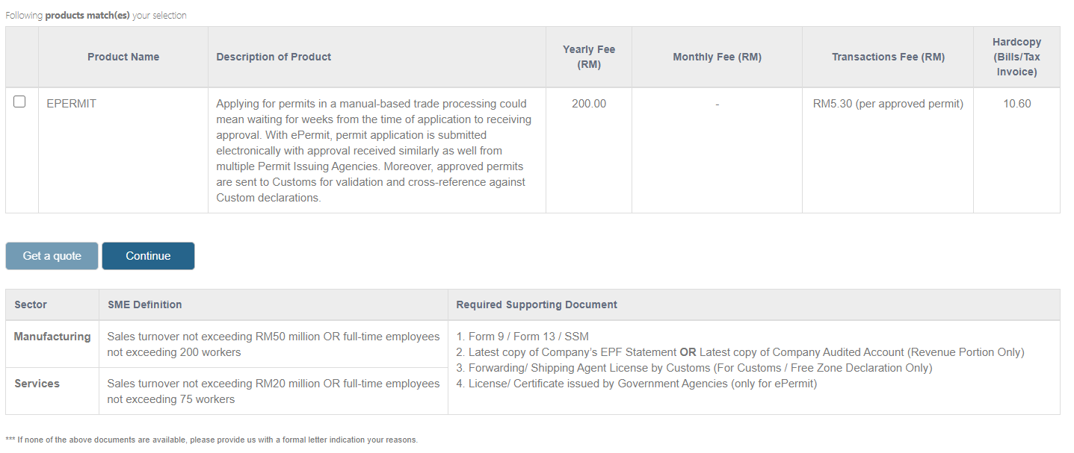Click the footnote about formal letter
The image size is (1074, 453).
[x=212, y=440]
